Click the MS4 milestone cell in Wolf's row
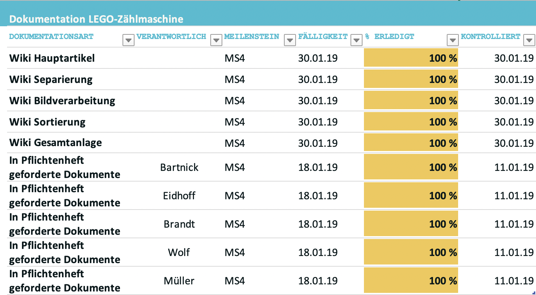Viewport: 536px width, 295px height. click(x=235, y=252)
